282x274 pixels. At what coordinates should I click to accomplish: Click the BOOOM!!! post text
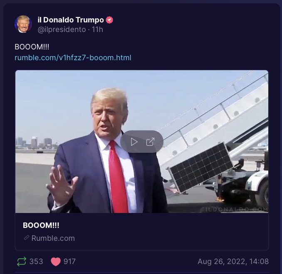coord(32,47)
